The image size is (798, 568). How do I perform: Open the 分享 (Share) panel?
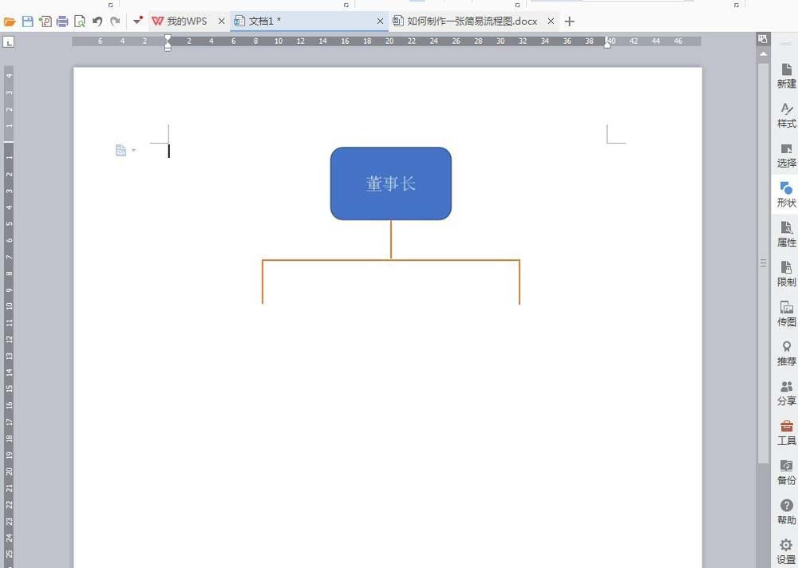(785, 392)
